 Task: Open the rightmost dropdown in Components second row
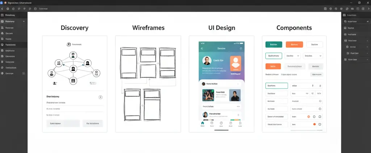pos(313,56)
